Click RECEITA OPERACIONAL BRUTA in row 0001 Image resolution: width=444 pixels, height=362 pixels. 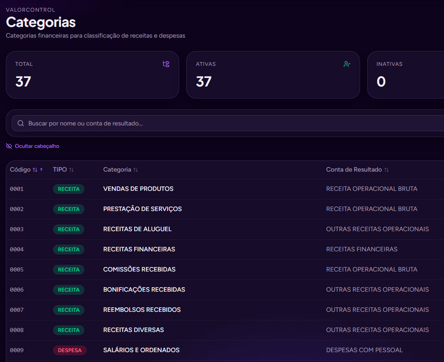(x=372, y=189)
